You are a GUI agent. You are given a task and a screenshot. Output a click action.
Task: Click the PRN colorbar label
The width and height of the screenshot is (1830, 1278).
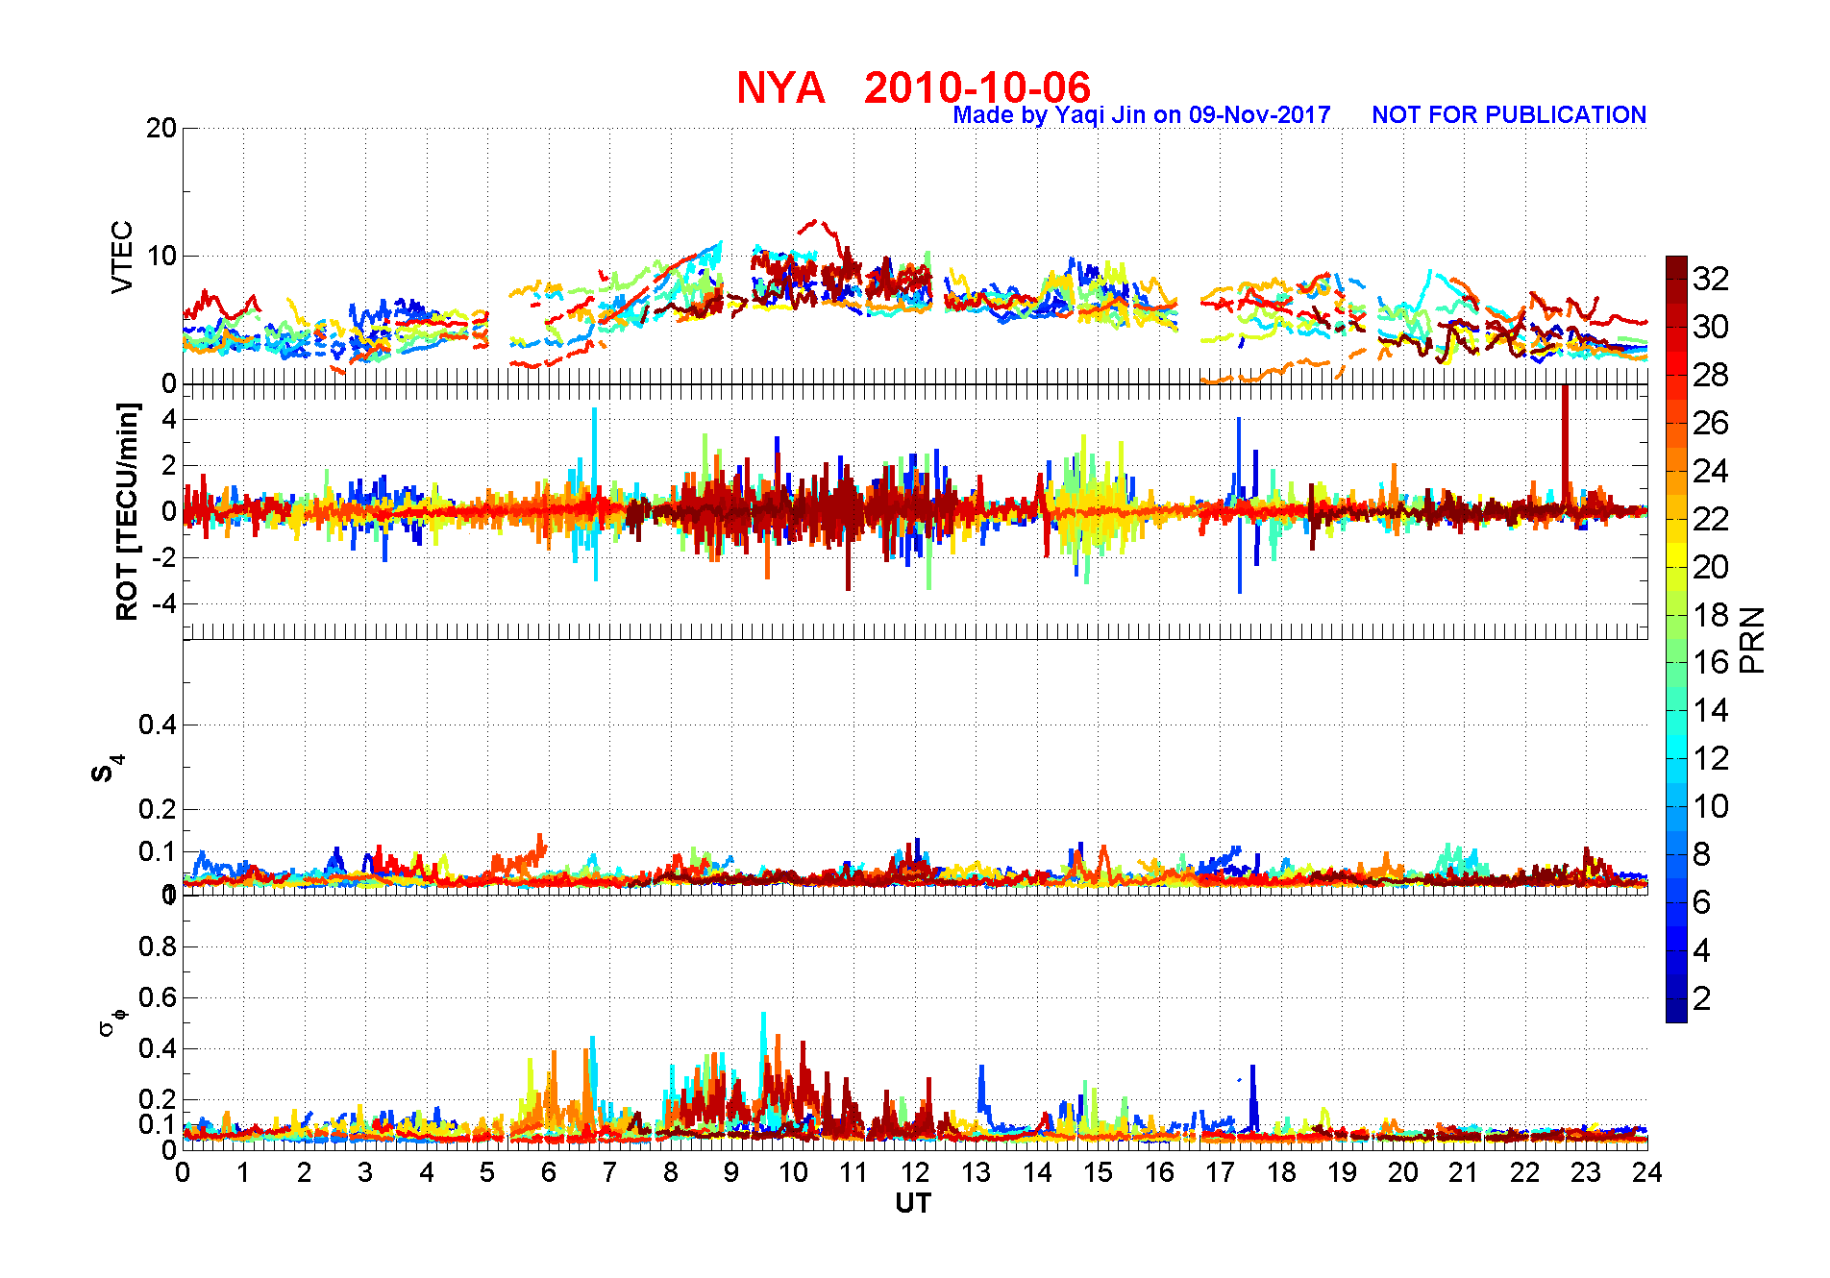(x=1752, y=639)
